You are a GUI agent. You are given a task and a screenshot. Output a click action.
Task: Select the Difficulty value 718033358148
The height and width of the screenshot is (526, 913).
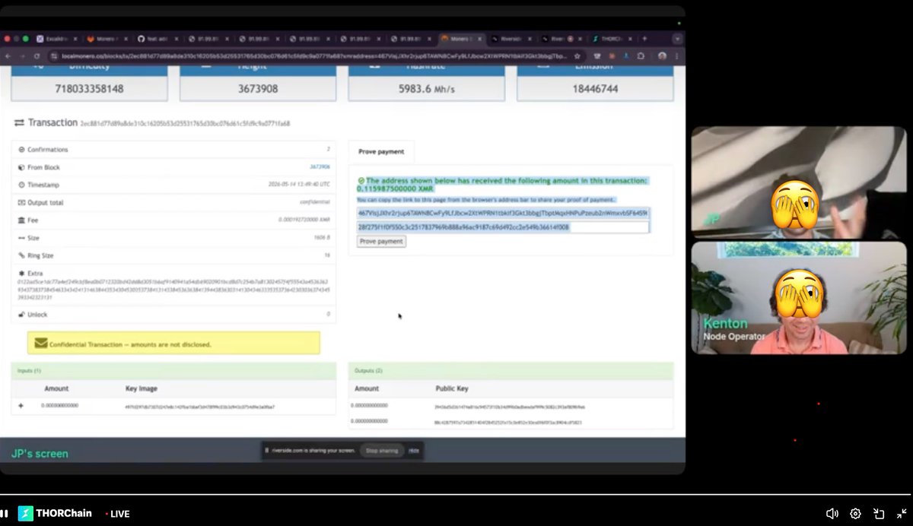click(x=90, y=89)
